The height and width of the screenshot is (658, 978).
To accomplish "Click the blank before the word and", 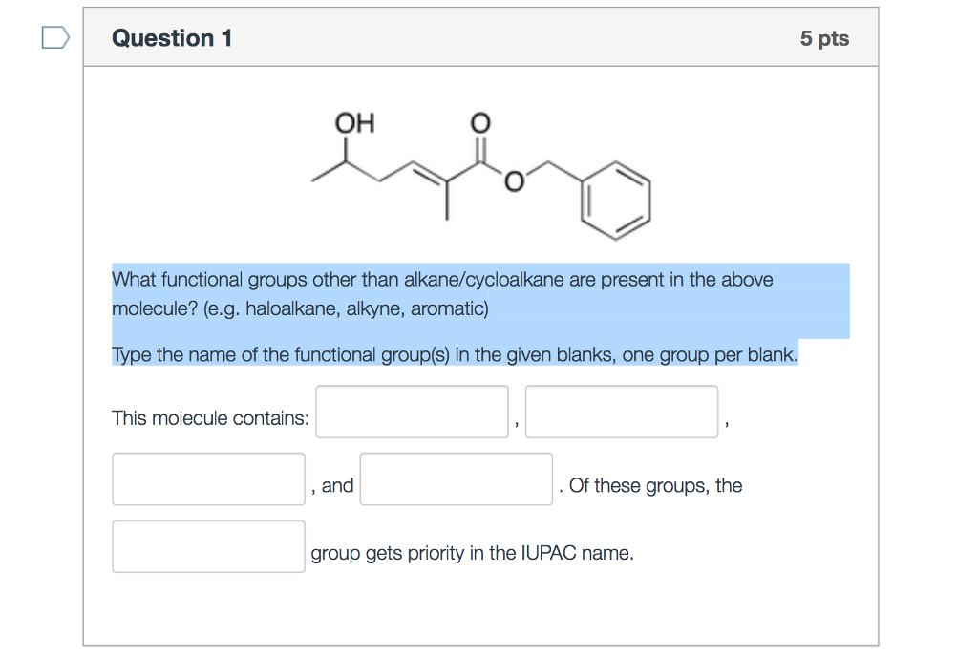I will pos(208,478).
